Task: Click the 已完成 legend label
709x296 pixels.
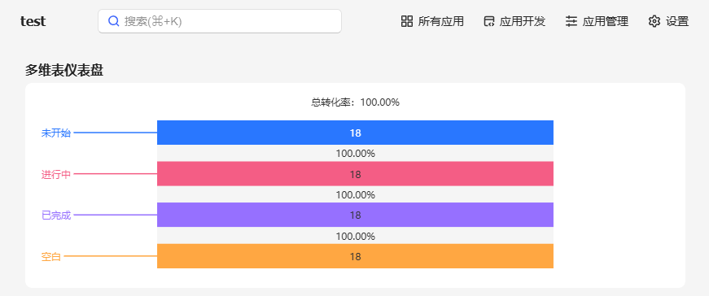Action: point(56,215)
